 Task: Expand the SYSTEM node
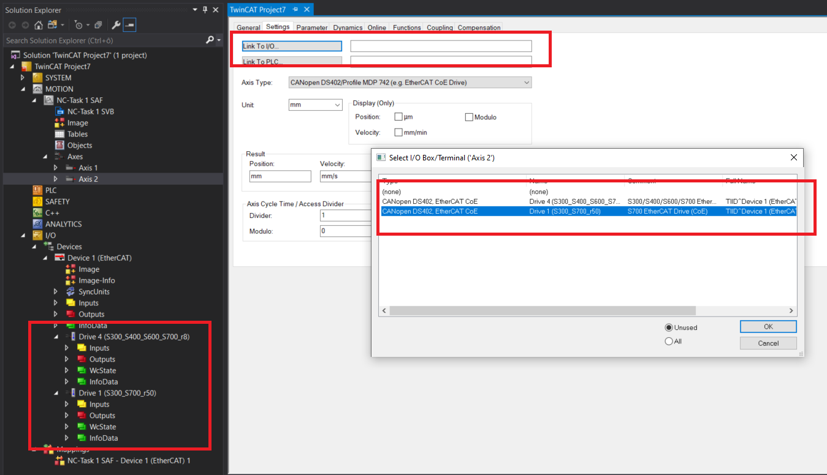23,78
